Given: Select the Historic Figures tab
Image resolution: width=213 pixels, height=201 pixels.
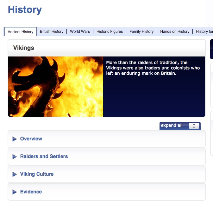Looking at the screenshot, I should [x=110, y=32].
